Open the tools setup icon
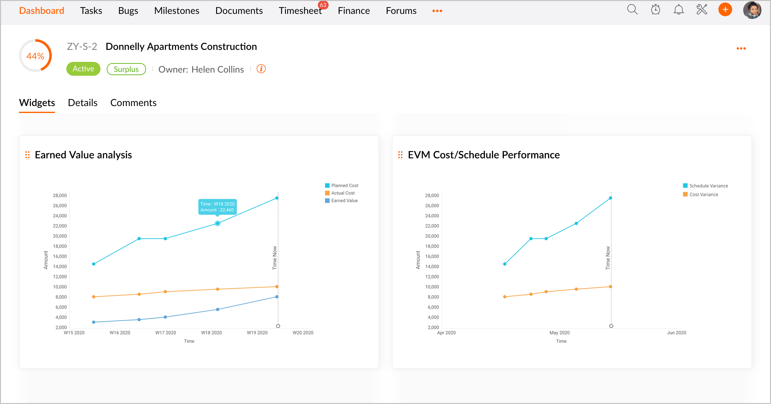This screenshot has width=771, height=404. 702,10
